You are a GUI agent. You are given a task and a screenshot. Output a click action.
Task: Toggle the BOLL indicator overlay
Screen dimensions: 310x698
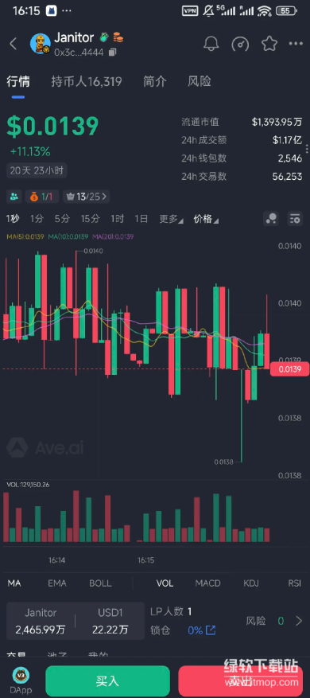pyautogui.click(x=100, y=583)
